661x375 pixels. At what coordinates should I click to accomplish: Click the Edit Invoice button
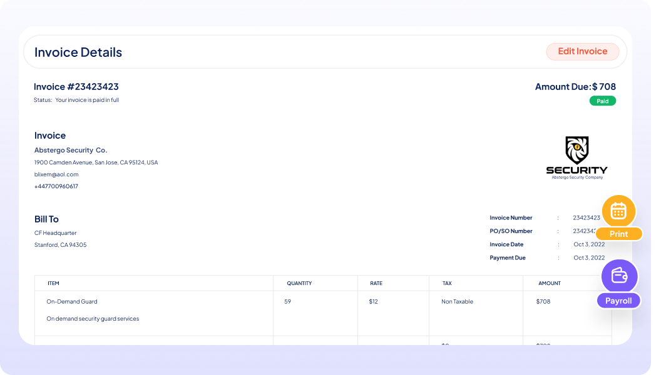tap(582, 51)
